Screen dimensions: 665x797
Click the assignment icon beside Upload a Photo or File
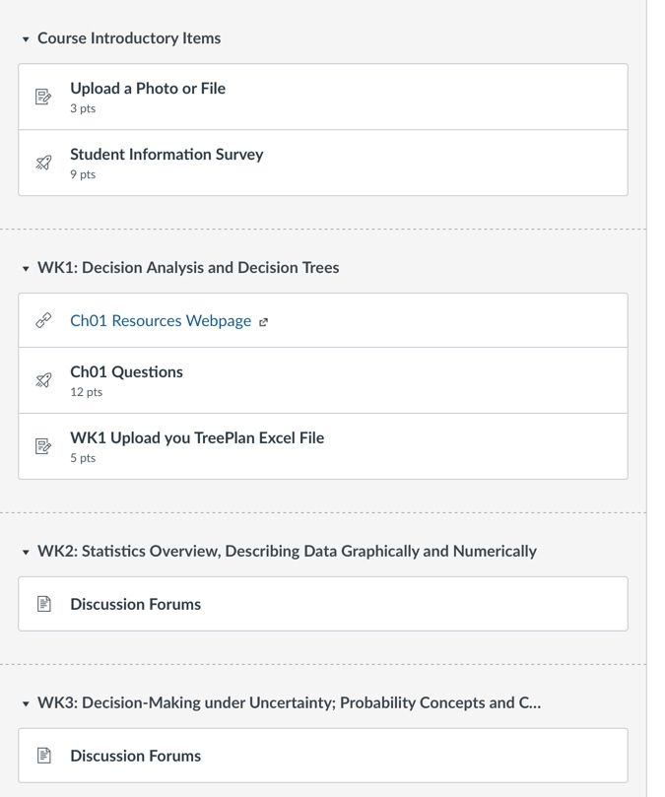click(x=43, y=97)
